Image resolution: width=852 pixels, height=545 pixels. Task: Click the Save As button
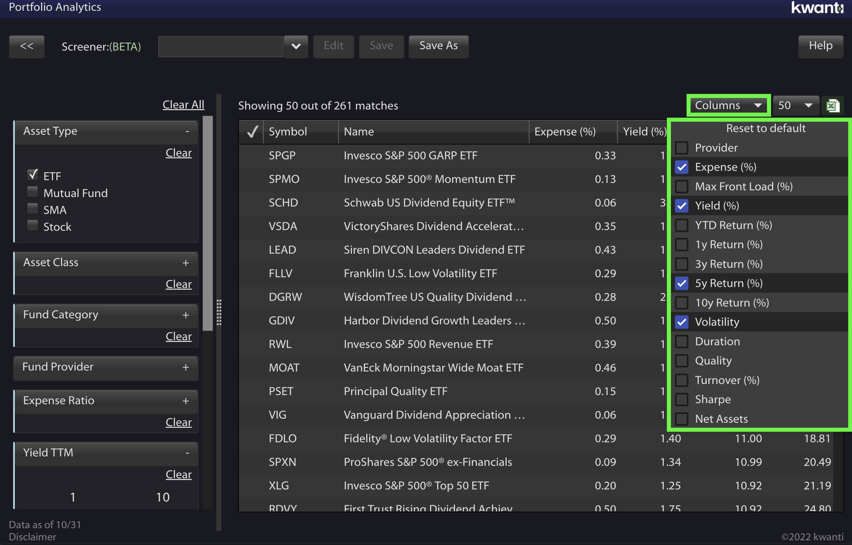click(438, 46)
